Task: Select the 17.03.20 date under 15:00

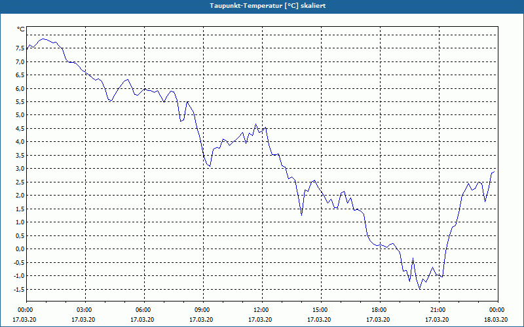Action: (x=319, y=319)
